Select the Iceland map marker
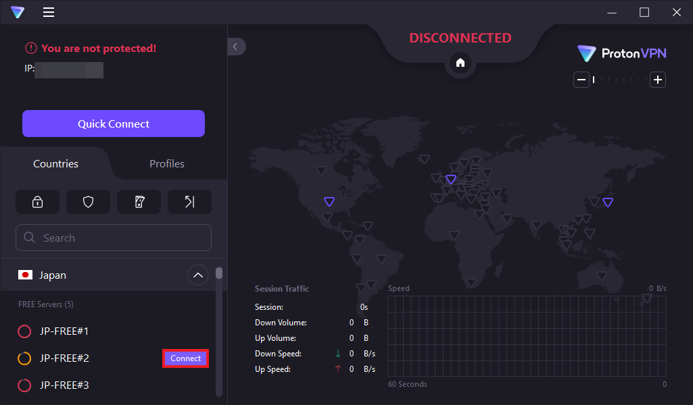The width and height of the screenshot is (693, 405). click(x=425, y=159)
